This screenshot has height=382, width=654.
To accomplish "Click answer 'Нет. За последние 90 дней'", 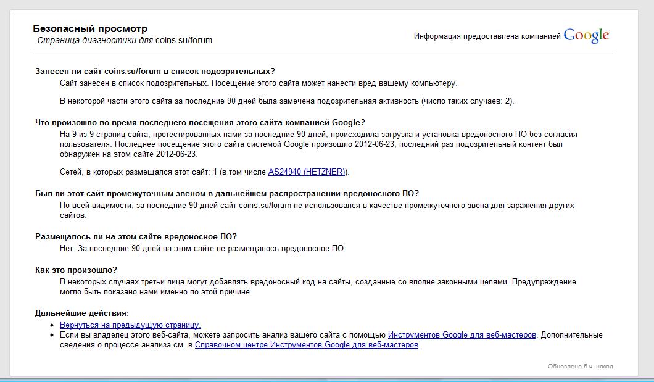I will [x=202, y=249].
